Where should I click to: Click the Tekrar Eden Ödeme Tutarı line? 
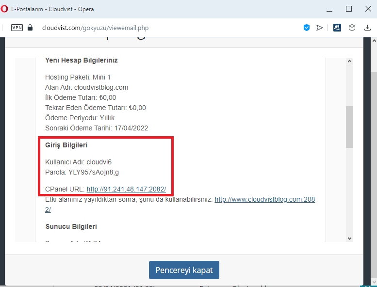tap(96, 108)
